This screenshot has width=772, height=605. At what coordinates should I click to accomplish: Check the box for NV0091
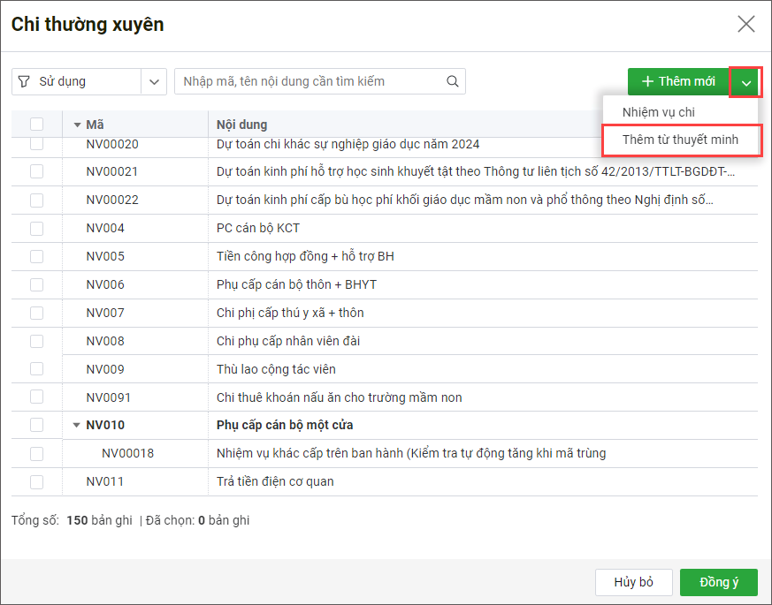36,397
